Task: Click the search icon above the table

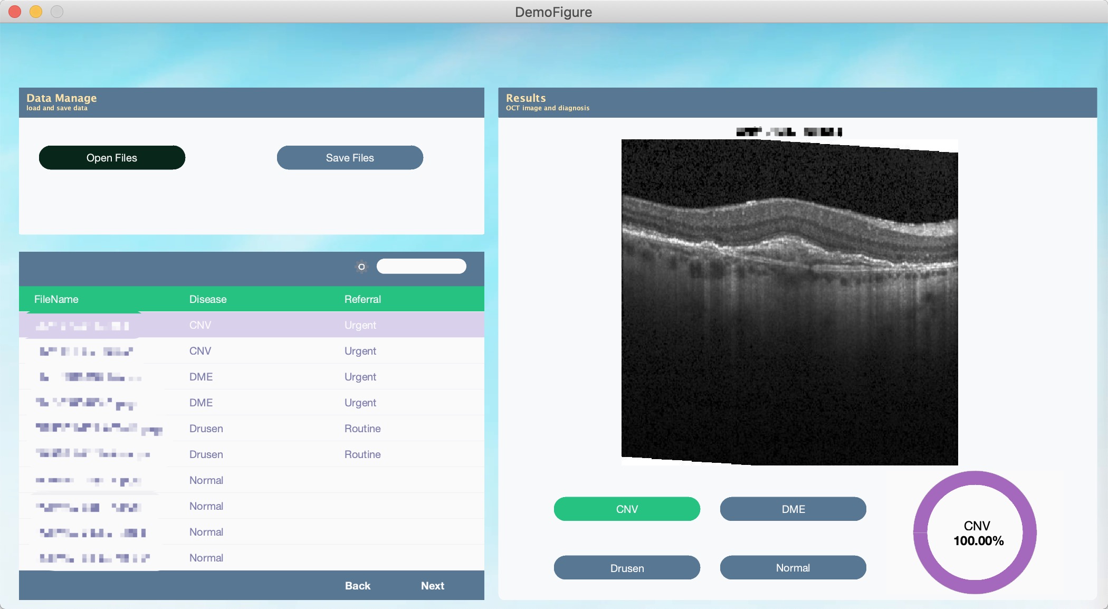Action: click(361, 267)
